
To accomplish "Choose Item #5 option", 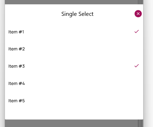I will (16, 101).
